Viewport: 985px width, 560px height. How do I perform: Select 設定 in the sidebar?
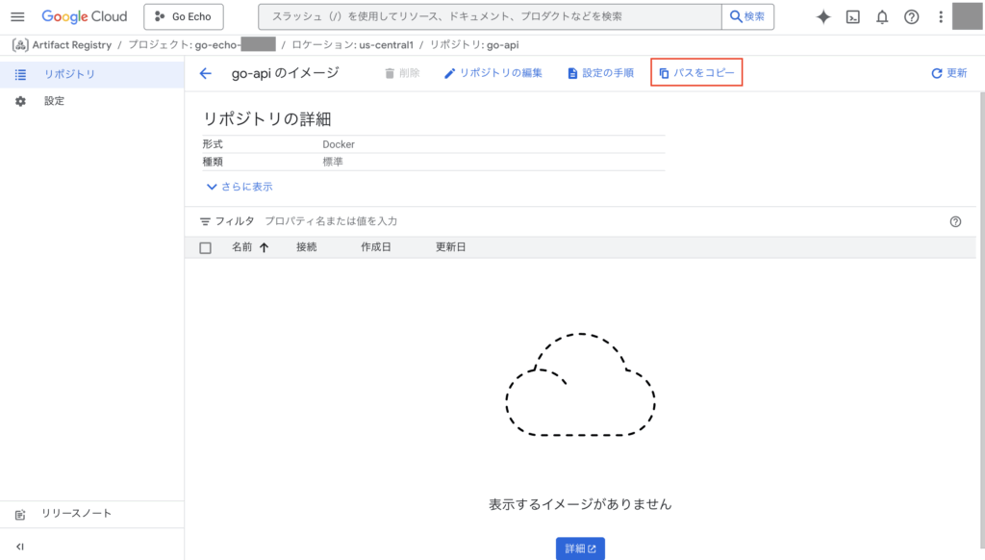click(54, 101)
